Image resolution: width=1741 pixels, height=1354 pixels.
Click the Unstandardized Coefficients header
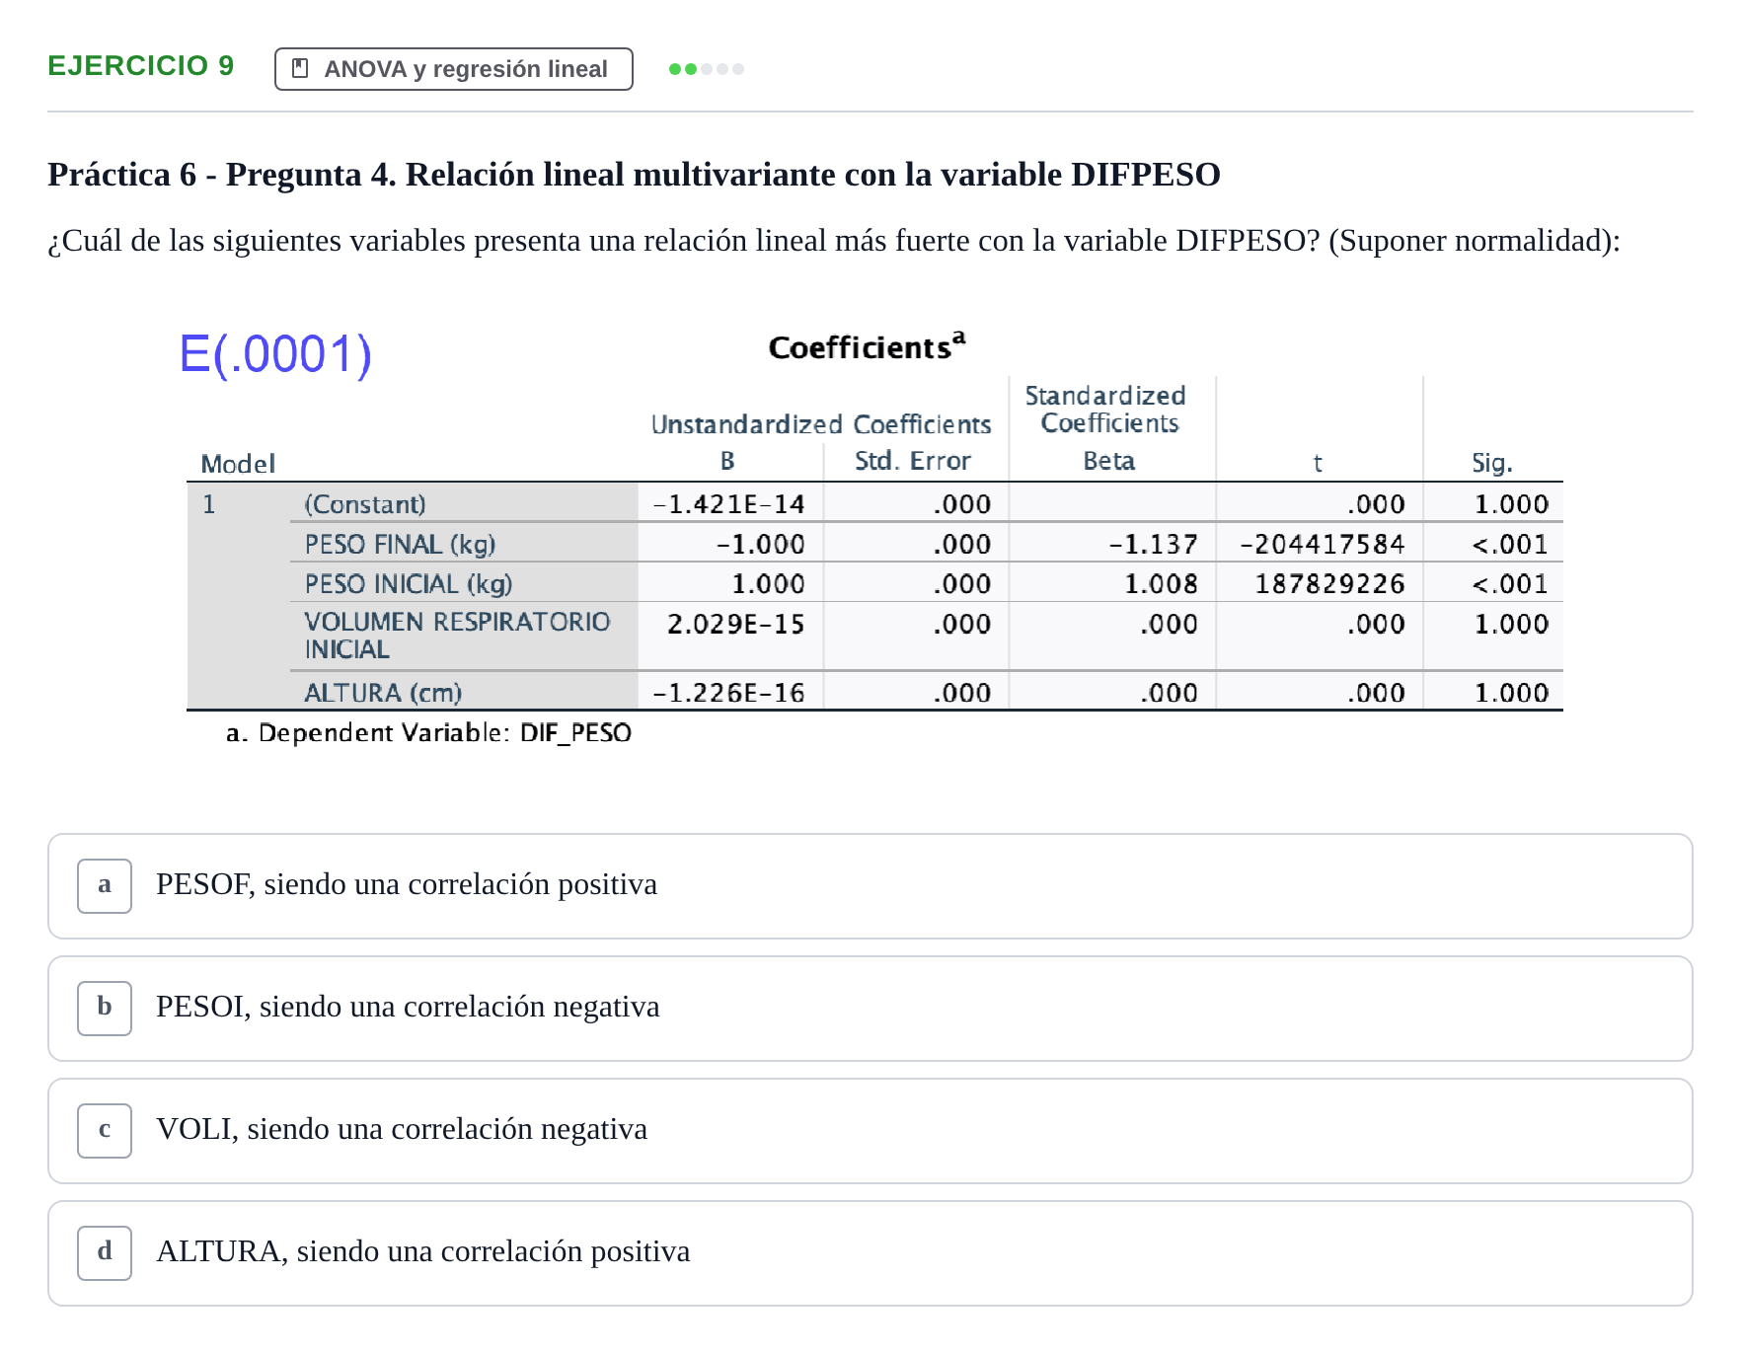click(x=821, y=424)
